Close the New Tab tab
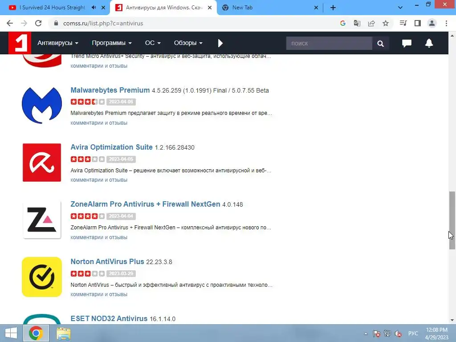 click(x=316, y=8)
